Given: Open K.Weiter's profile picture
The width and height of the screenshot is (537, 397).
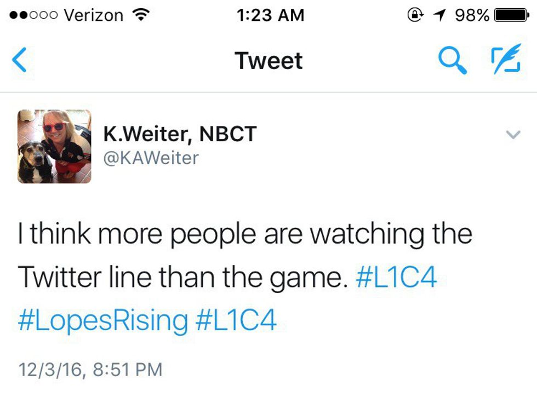Looking at the screenshot, I should coord(54,146).
